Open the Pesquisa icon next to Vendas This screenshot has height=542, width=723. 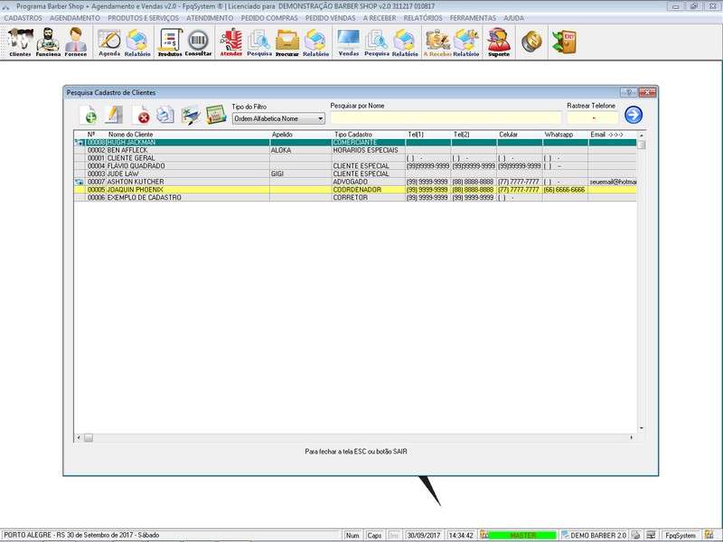click(x=377, y=42)
